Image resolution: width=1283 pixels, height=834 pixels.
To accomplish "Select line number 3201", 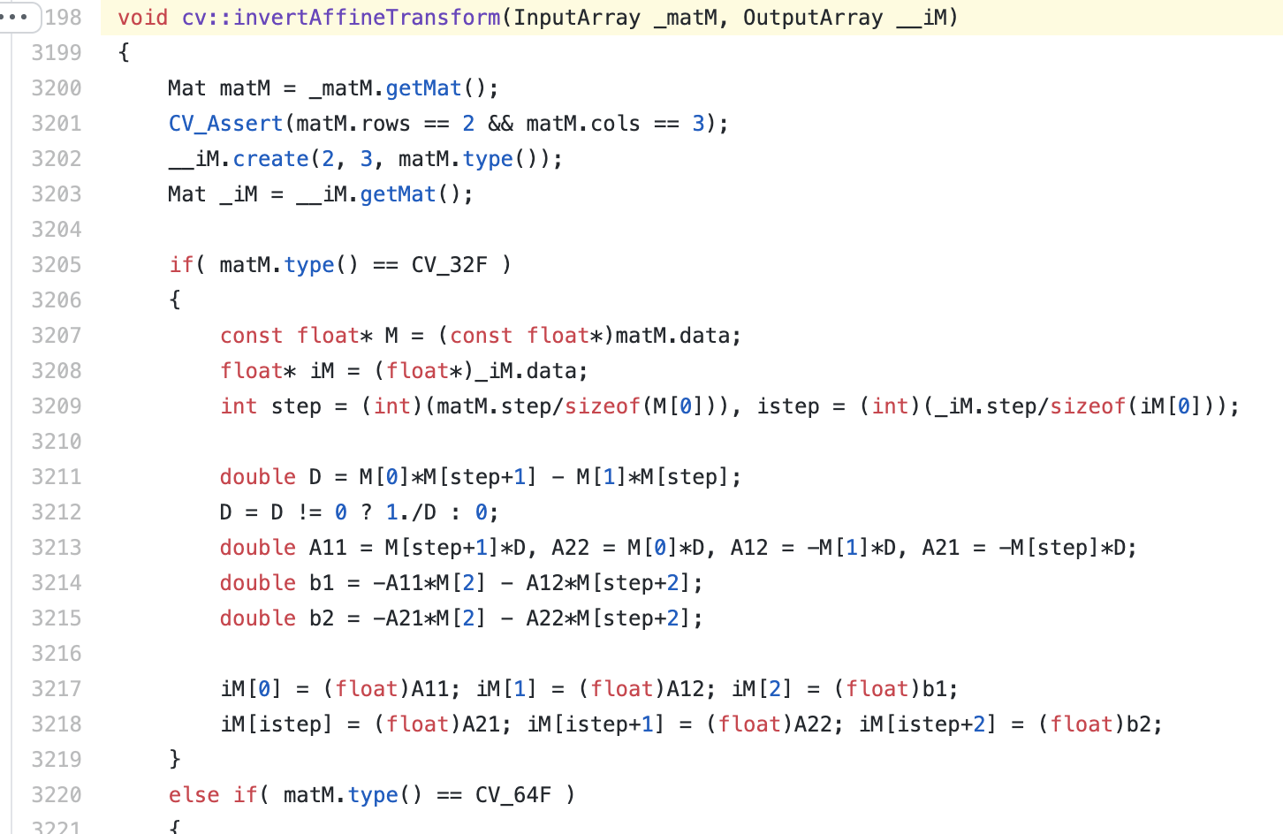I will [x=57, y=123].
